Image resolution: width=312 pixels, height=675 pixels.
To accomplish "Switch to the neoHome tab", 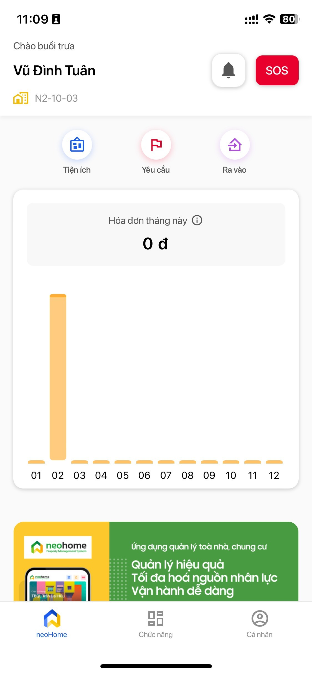I will point(52,623).
